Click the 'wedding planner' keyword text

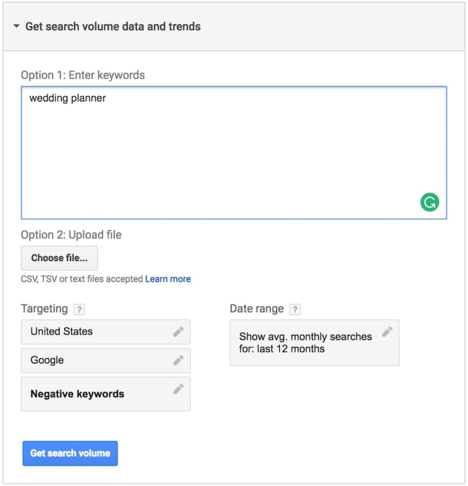pos(68,98)
